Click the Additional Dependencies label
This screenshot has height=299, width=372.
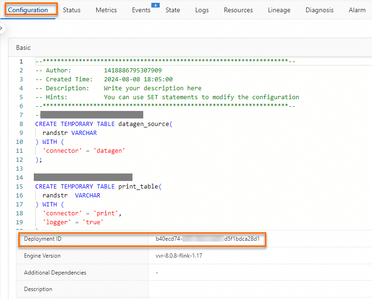55,272
